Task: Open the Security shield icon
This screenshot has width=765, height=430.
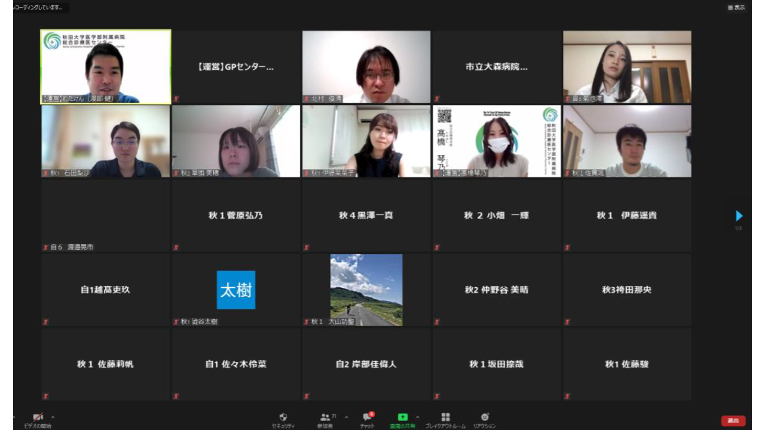Action: (283, 417)
